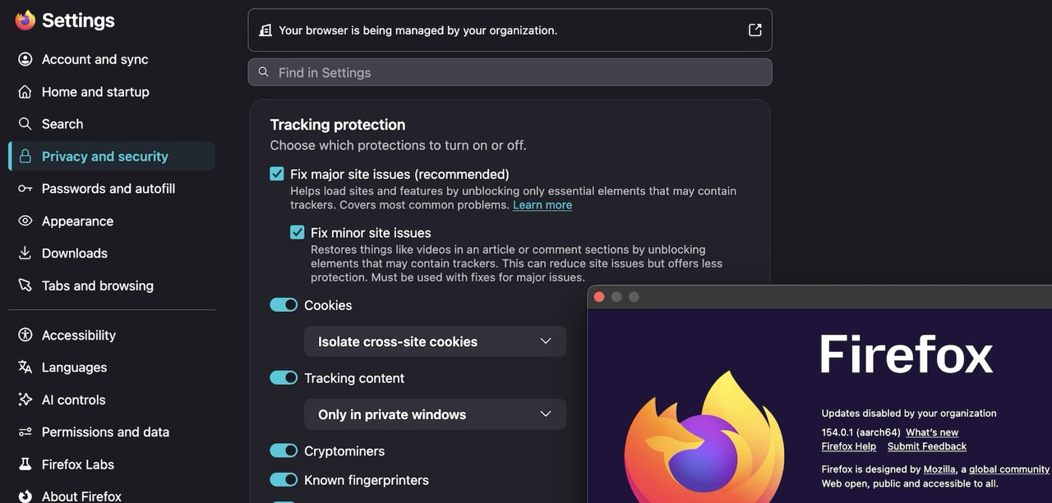
Task: Uncheck Fix major site issues checkbox
Action: 277,174
